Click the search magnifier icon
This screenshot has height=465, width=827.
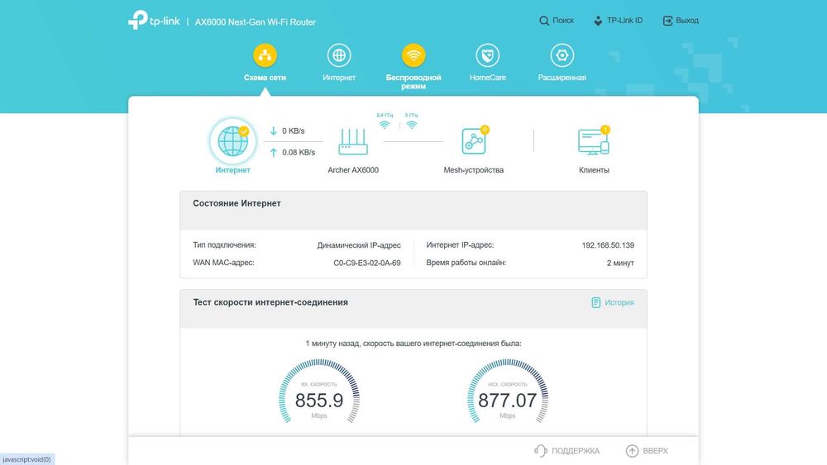(x=544, y=21)
